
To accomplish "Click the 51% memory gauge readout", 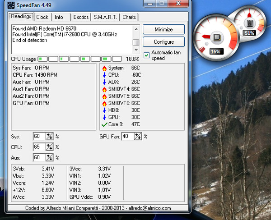I will click(x=249, y=33).
